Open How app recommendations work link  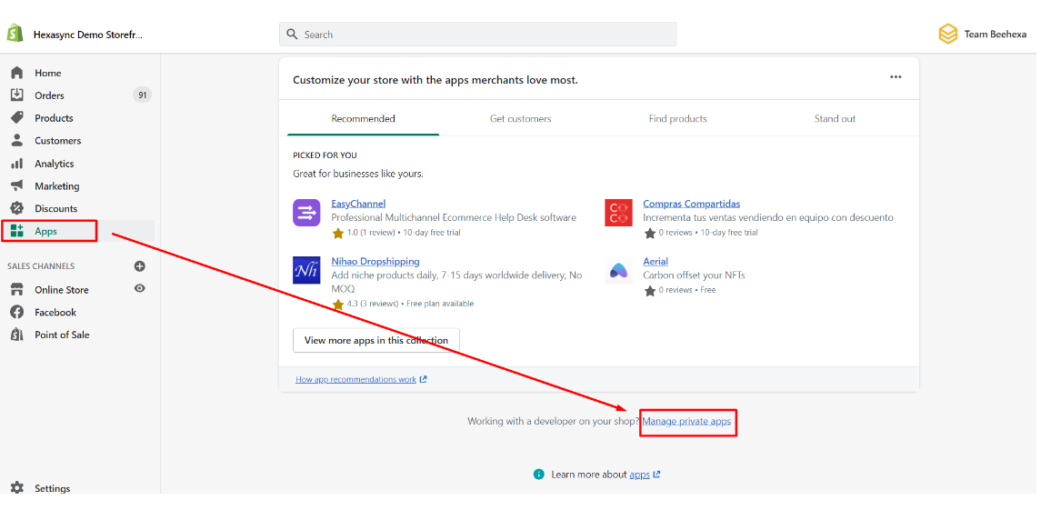[x=355, y=380]
